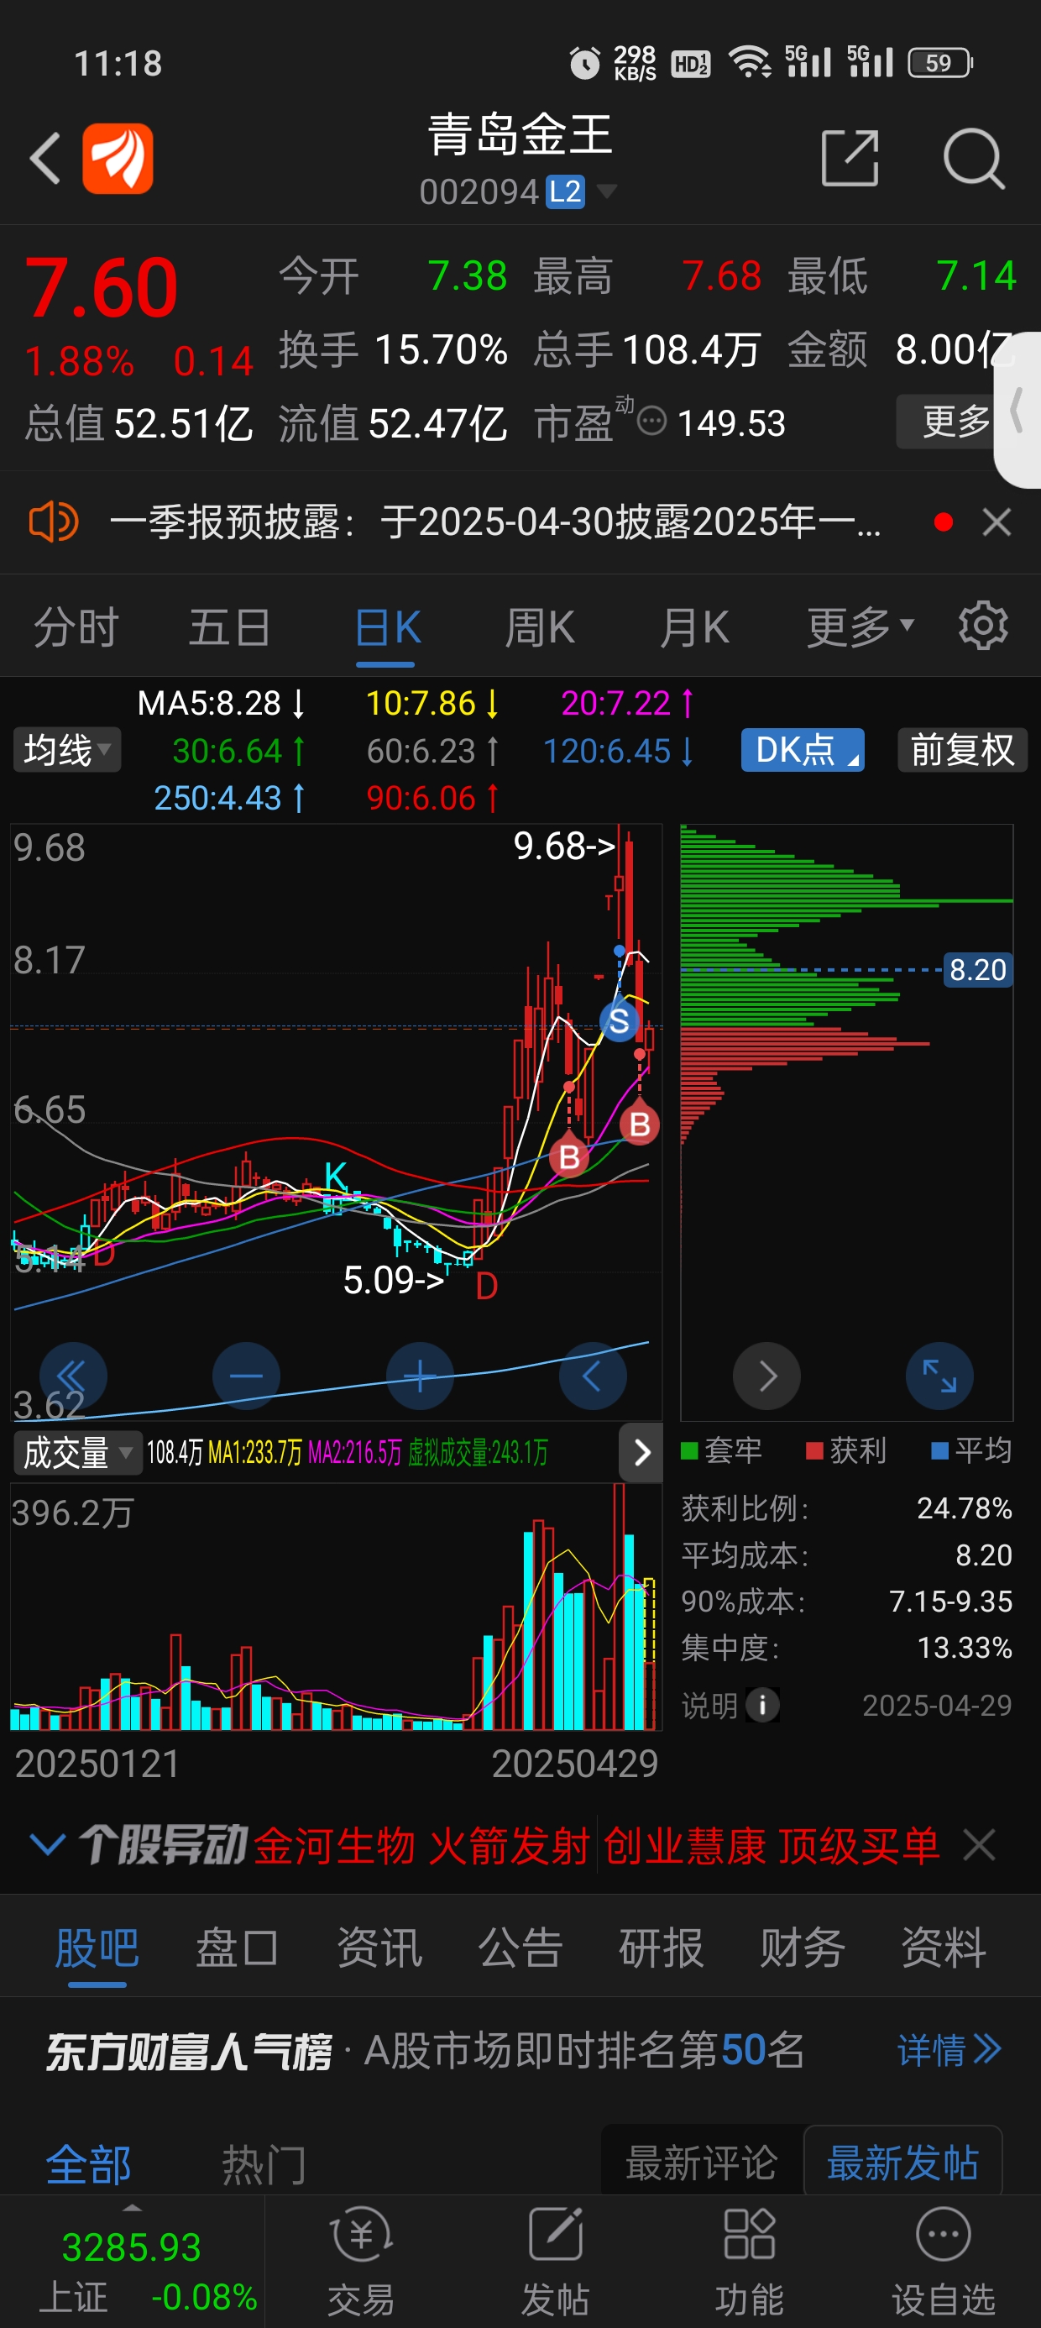Tap the 8.20 average cost label

coord(978,970)
